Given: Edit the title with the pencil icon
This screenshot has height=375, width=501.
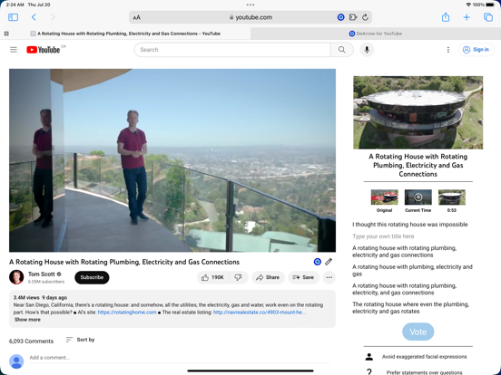Looking at the screenshot, I should (x=329, y=262).
